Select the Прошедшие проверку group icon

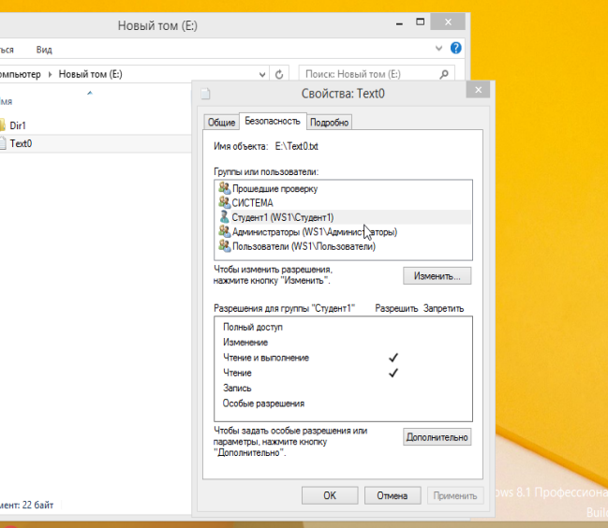pos(224,188)
